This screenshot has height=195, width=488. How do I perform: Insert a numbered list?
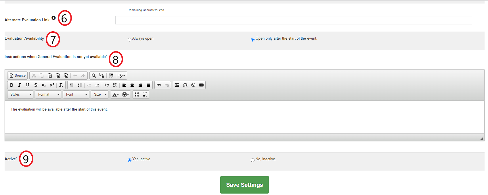(72, 85)
